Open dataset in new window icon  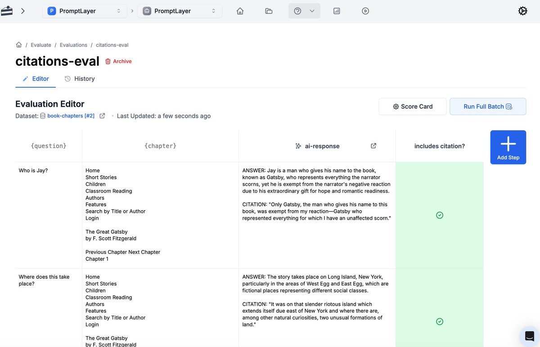click(102, 116)
